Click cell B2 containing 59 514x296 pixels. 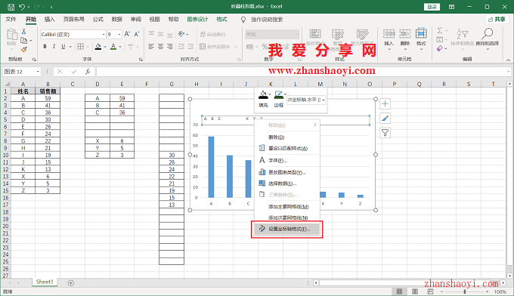48,98
